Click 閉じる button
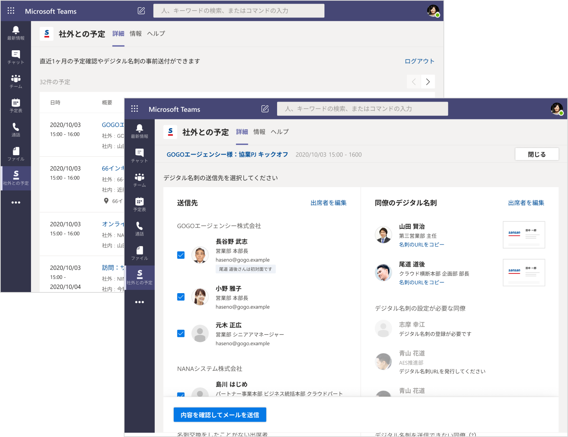Screen dimensions: 568x437 tap(537, 154)
